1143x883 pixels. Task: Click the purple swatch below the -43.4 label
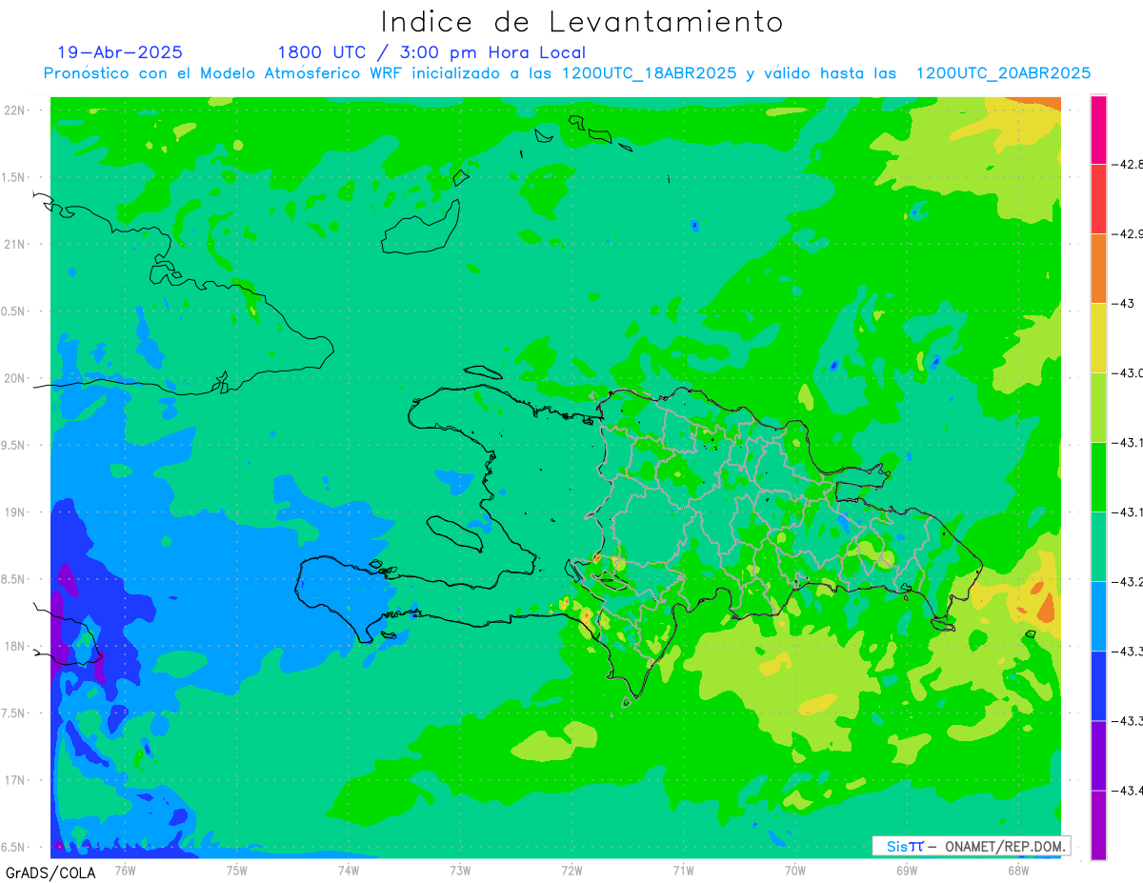[1098, 825]
